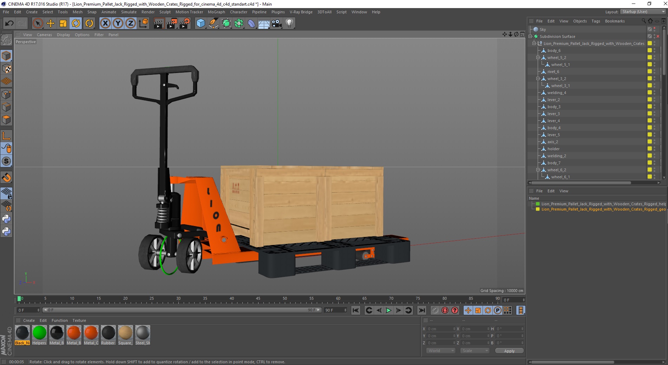This screenshot has width=668, height=365.
Task: Toggle Sky object enabled checkmark
Action: [650, 29]
